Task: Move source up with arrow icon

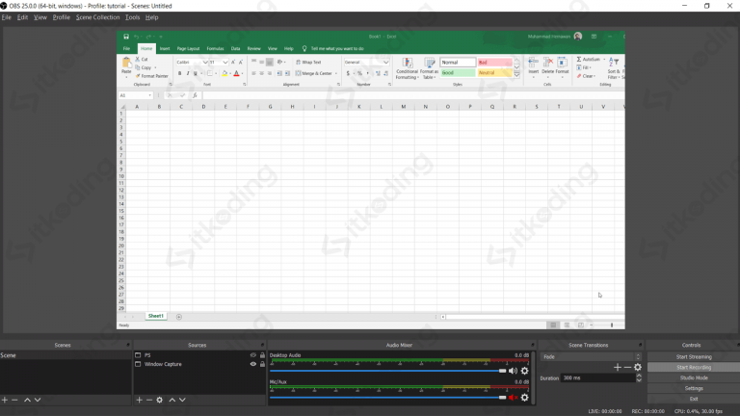Action: point(172,400)
